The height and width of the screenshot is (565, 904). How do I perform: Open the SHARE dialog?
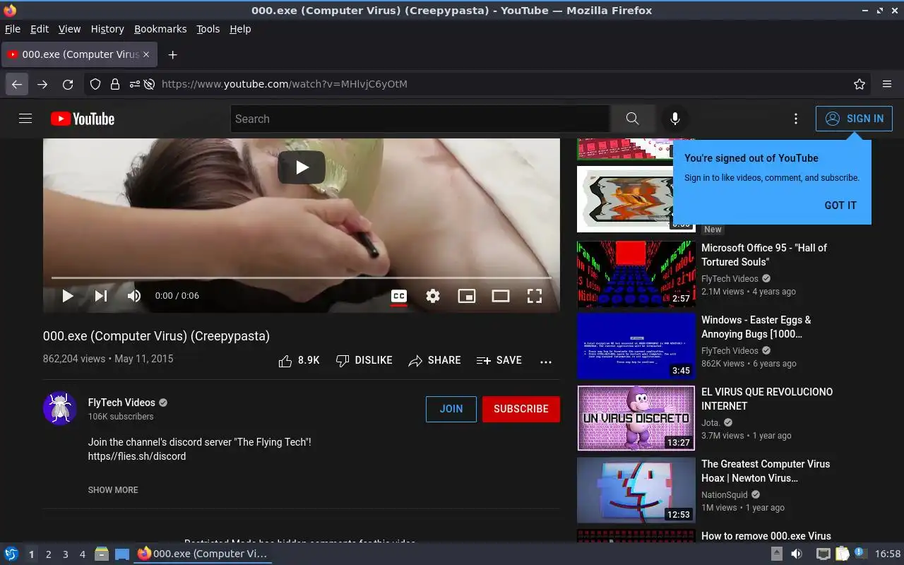(x=434, y=360)
